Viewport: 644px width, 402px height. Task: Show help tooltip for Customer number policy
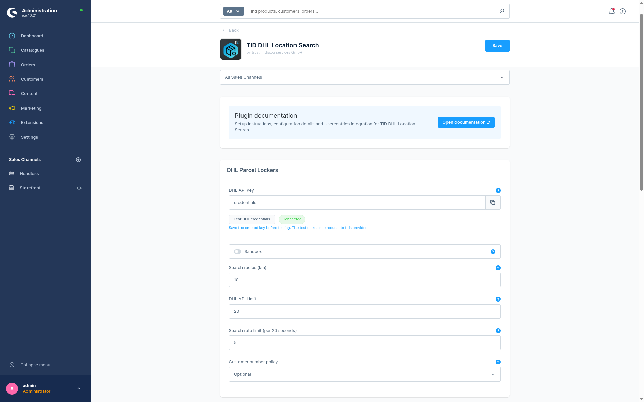tap(498, 362)
